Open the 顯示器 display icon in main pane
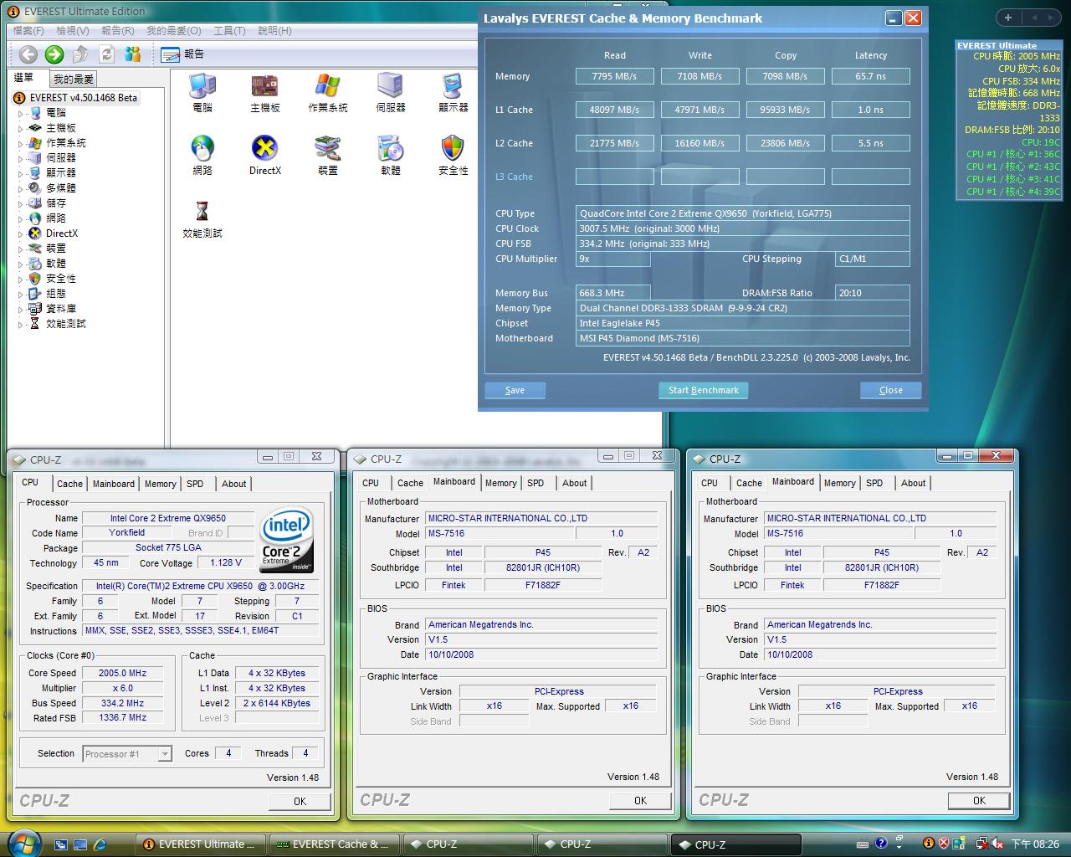The height and width of the screenshot is (857, 1071). coord(454,94)
